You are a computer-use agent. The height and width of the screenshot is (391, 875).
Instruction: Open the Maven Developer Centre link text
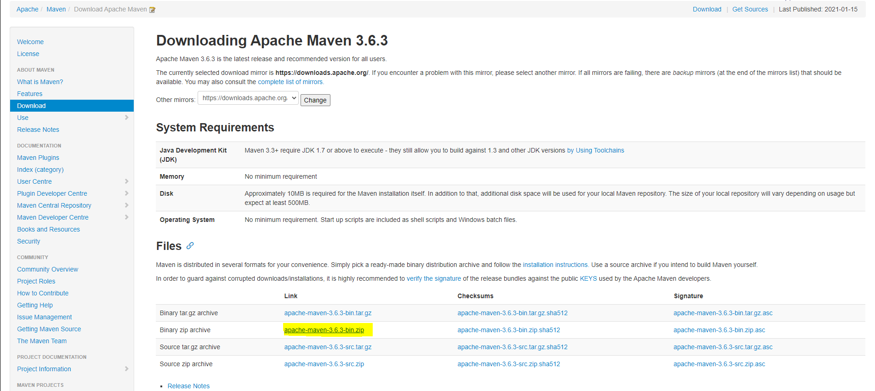coord(53,217)
